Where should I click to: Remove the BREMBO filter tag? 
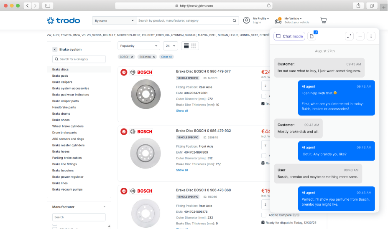point(154,57)
